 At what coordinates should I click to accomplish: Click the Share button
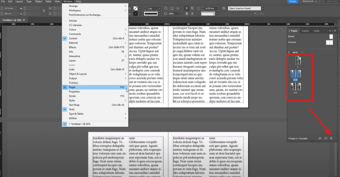click(293, 1)
